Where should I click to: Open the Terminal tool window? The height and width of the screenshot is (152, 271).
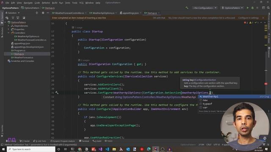(x=84, y=141)
